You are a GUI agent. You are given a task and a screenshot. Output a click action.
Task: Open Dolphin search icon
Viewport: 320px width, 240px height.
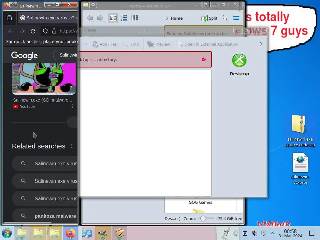(x=225, y=18)
